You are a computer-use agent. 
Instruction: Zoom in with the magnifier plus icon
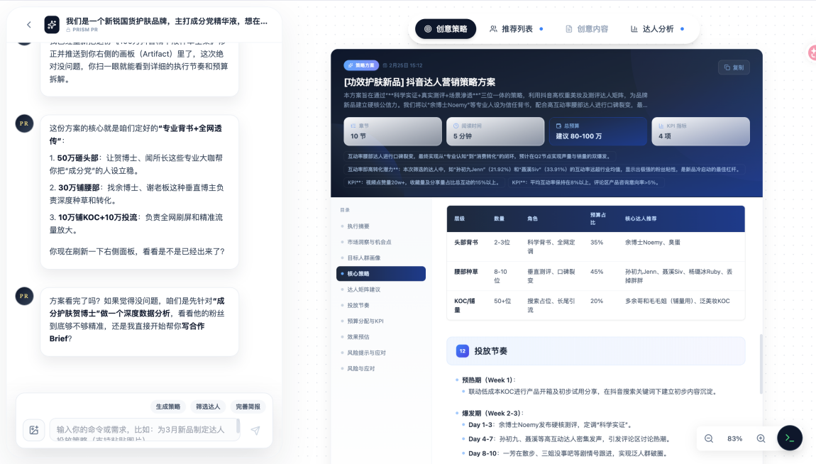coord(760,438)
